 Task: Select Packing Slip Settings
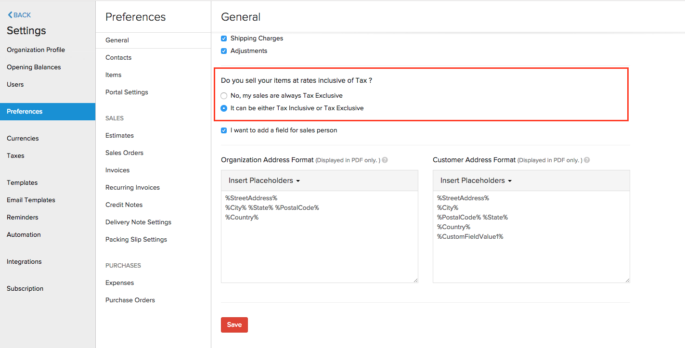tap(136, 240)
